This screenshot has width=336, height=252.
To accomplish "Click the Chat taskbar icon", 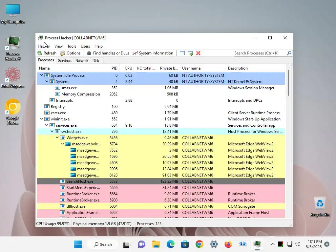I will (141, 244).
